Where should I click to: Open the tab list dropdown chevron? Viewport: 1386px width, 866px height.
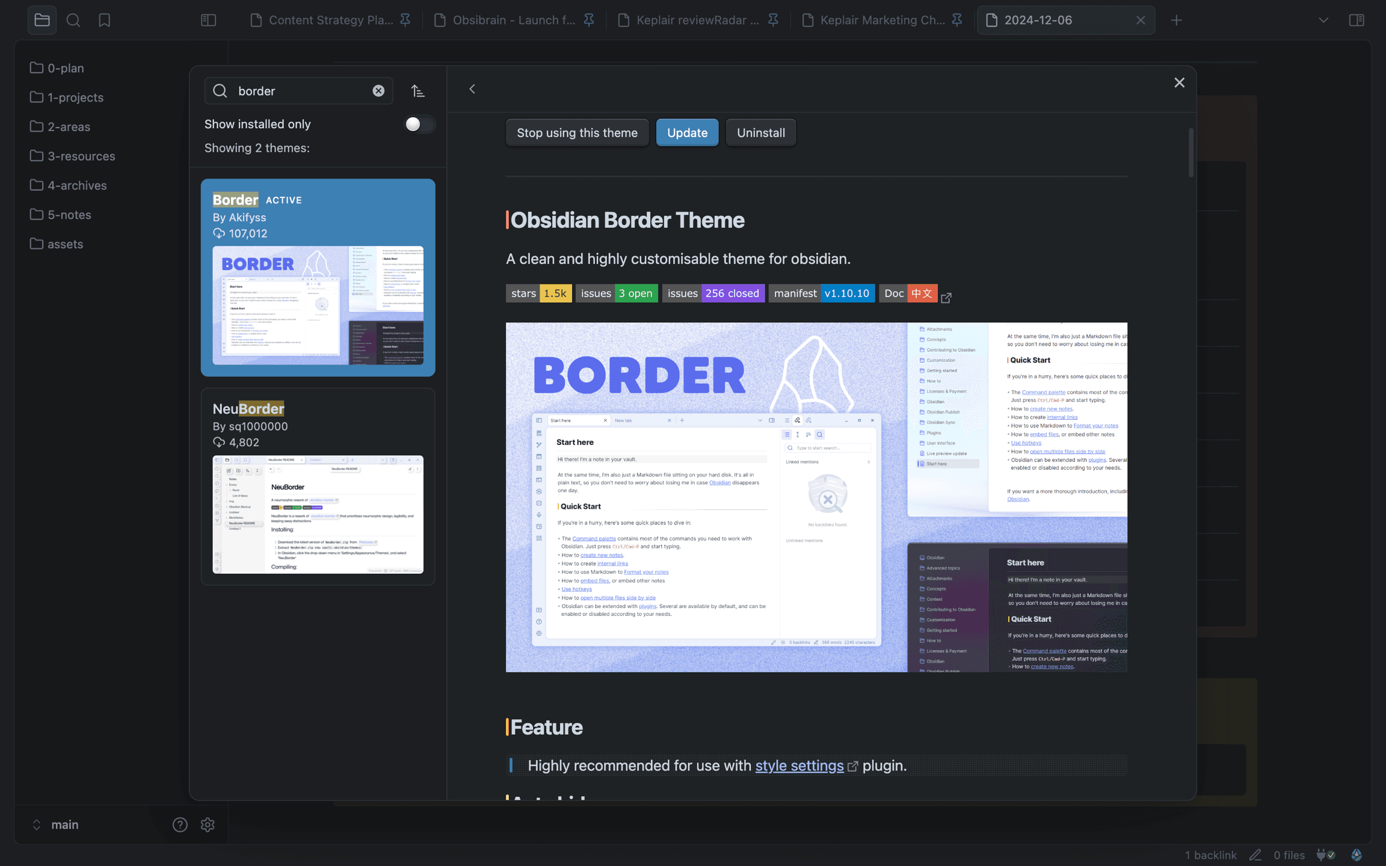point(1323,20)
